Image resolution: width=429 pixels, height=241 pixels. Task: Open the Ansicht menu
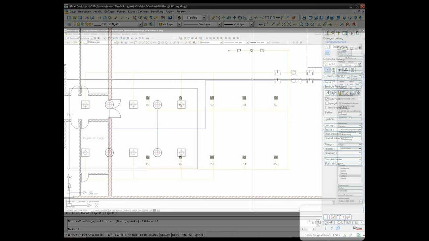click(x=98, y=12)
